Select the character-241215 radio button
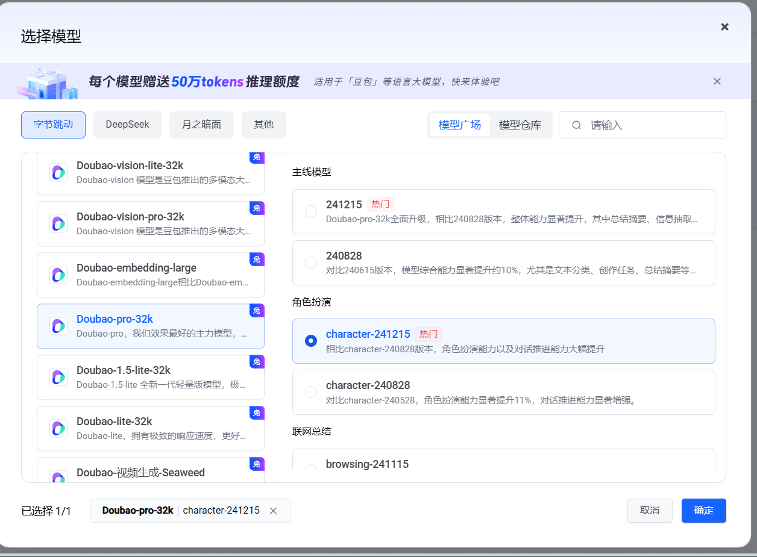Viewport: 757px width, 557px height. pos(311,341)
